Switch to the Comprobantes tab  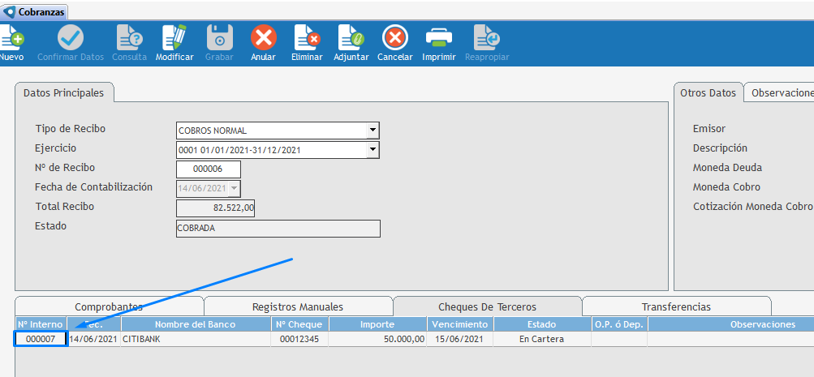(109, 307)
